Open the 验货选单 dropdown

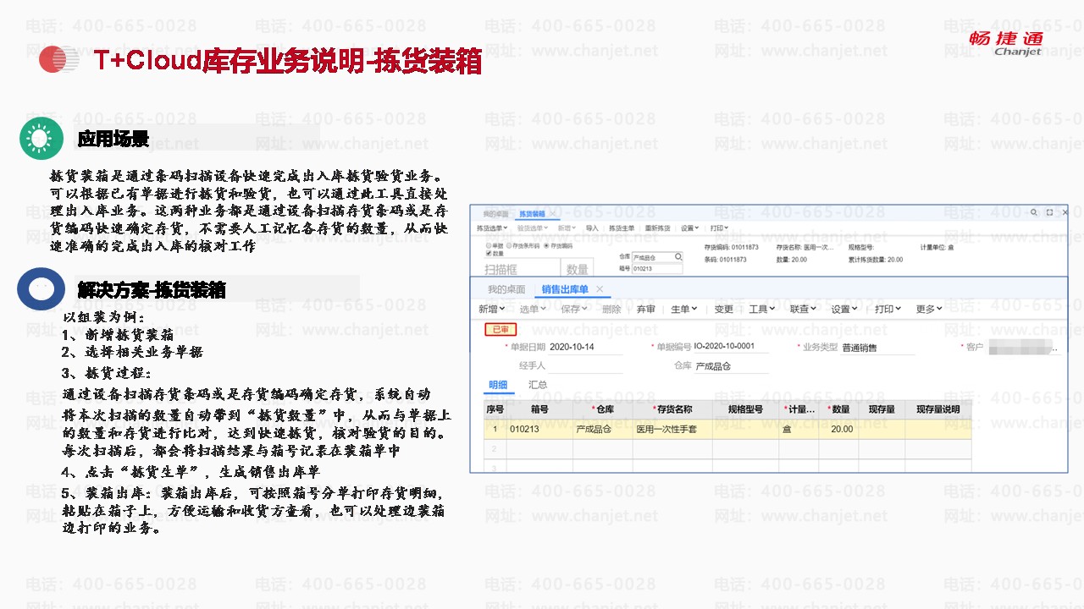point(532,228)
